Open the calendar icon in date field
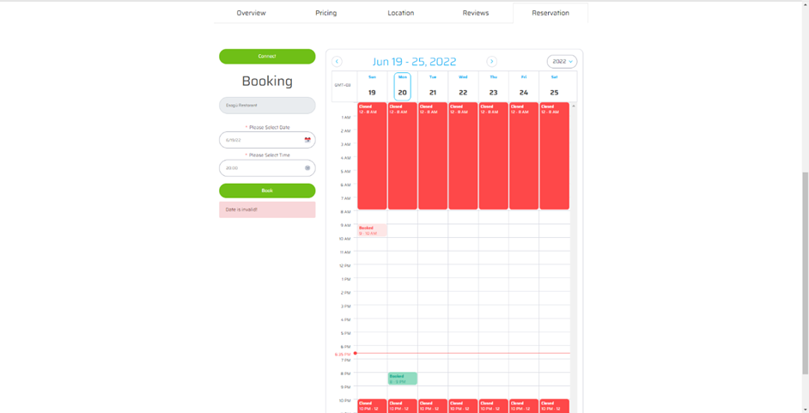 307,140
